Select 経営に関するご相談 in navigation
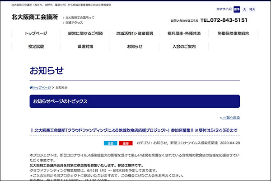The height and width of the screenshot is (181, 271). (x=85, y=33)
